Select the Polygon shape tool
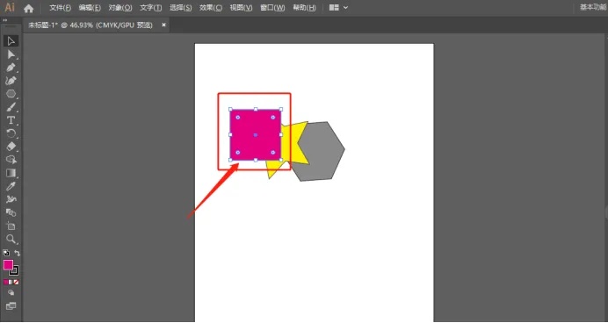 click(11, 94)
